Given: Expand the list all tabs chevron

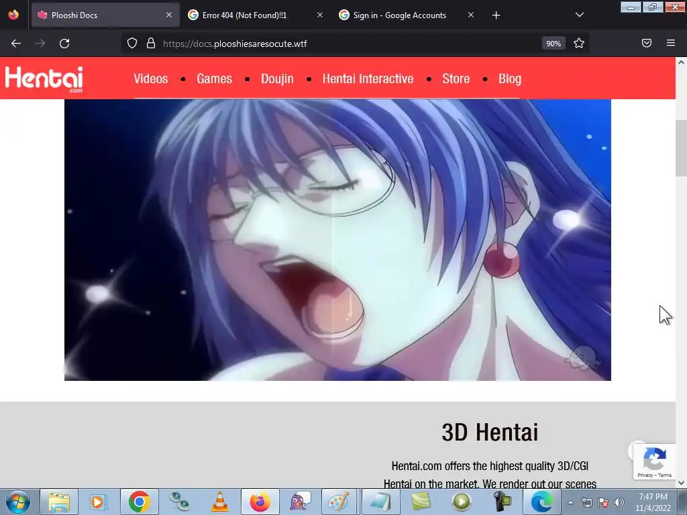Looking at the screenshot, I should coord(579,15).
